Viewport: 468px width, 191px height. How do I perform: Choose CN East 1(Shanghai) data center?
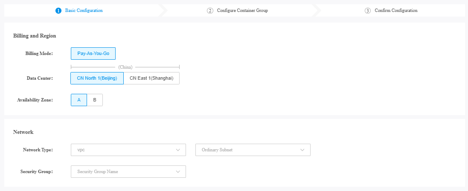pyautogui.click(x=151, y=78)
